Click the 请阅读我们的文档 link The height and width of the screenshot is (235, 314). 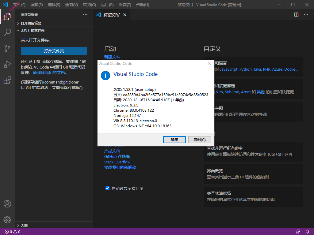[x=49, y=73]
